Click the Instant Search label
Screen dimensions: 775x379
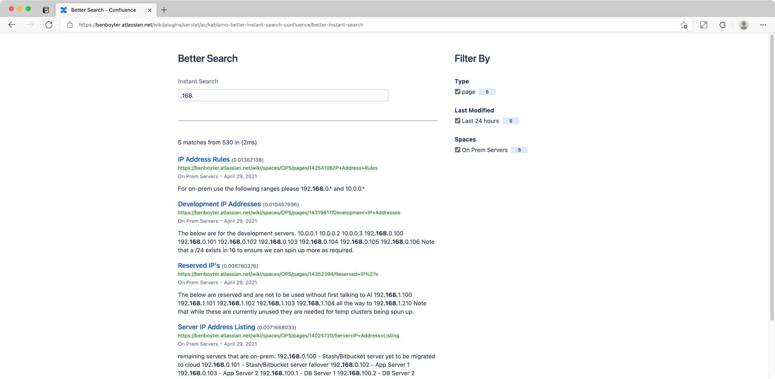(x=198, y=81)
